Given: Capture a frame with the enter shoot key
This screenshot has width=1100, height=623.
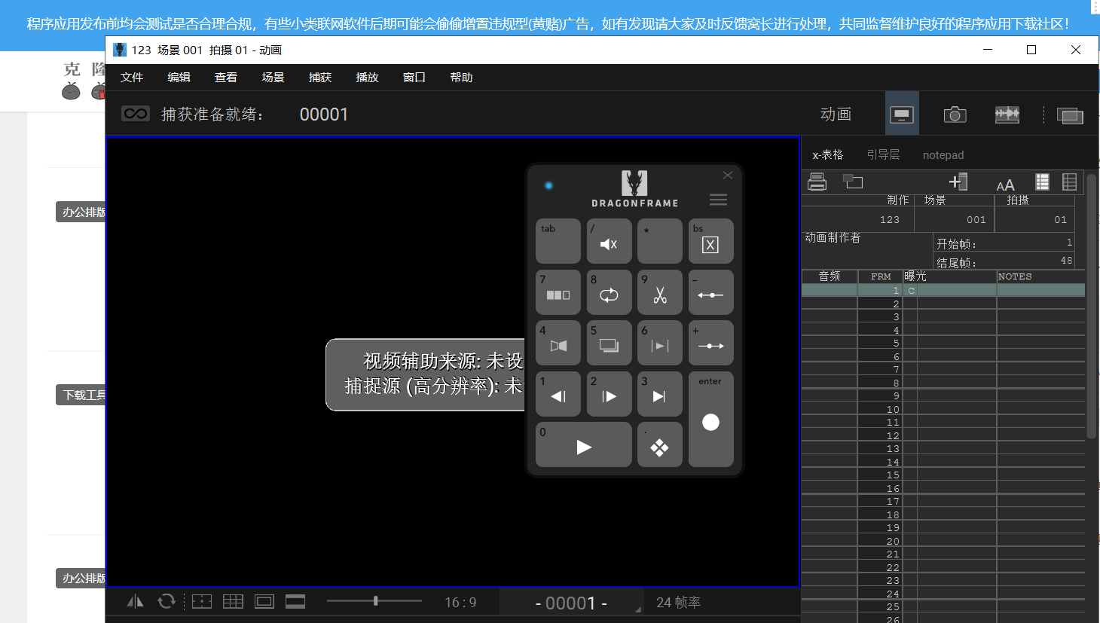Looking at the screenshot, I should (711, 420).
